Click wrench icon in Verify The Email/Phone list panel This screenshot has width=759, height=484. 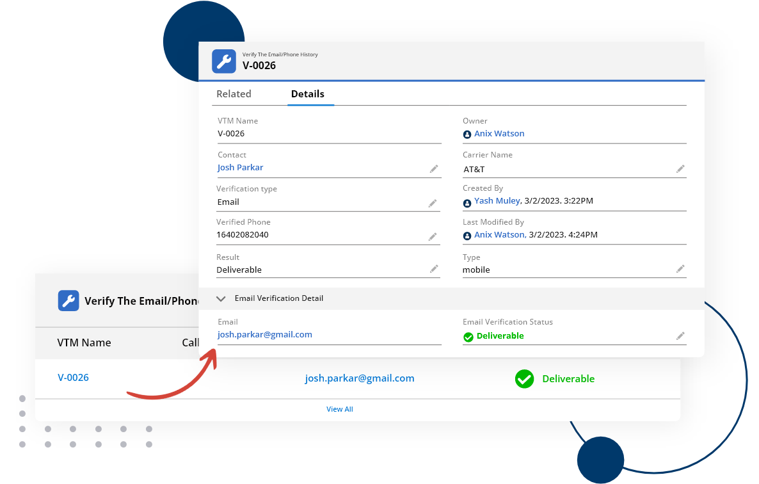(x=68, y=300)
